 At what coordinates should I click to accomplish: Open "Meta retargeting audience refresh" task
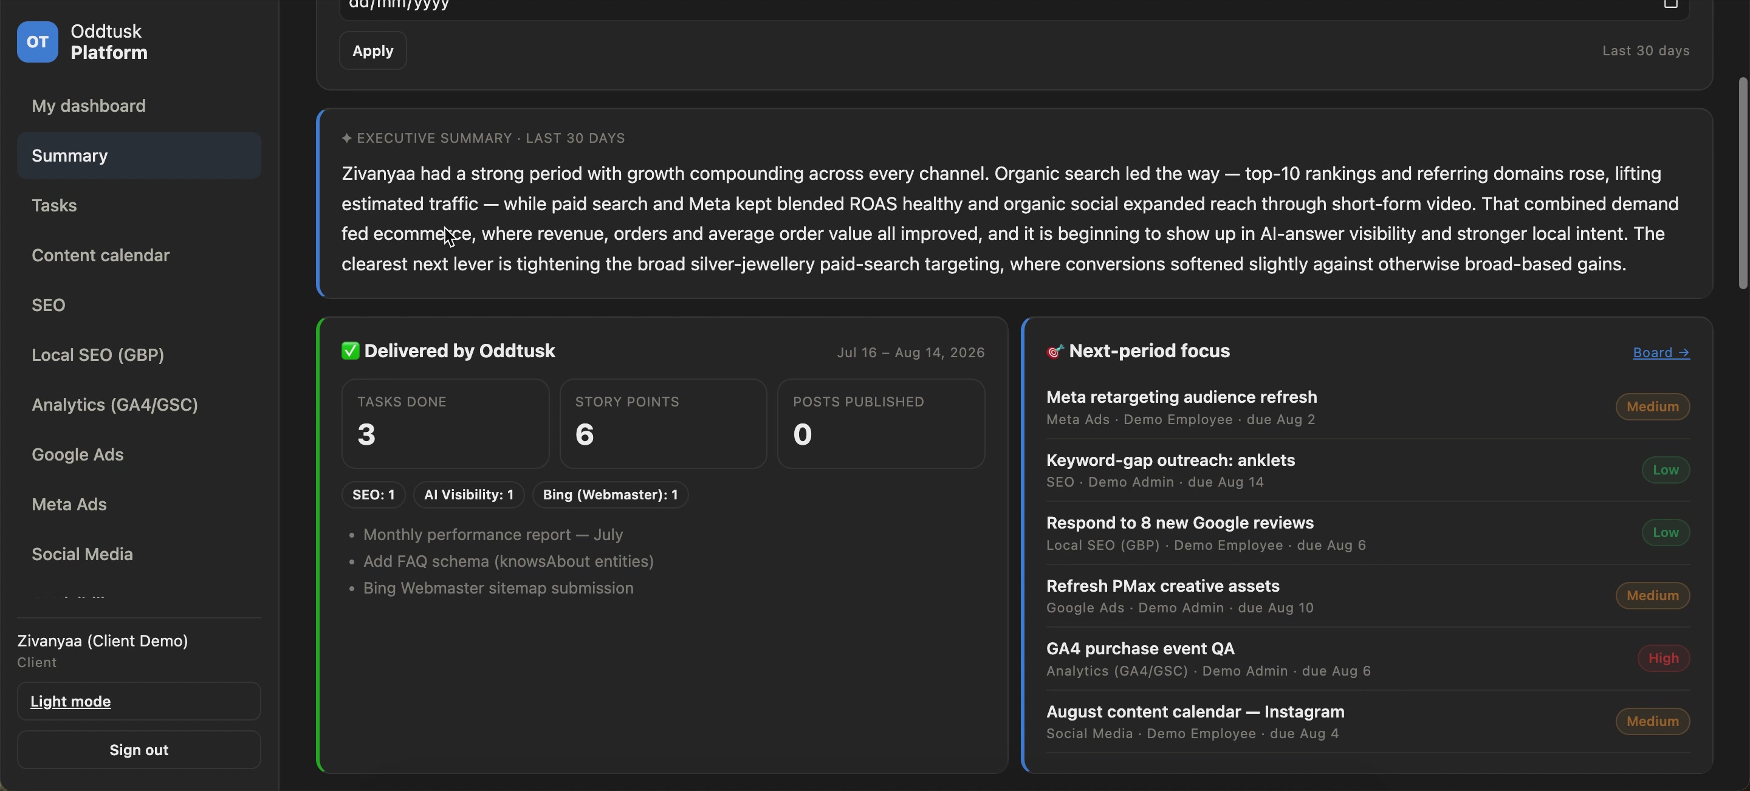click(1182, 397)
